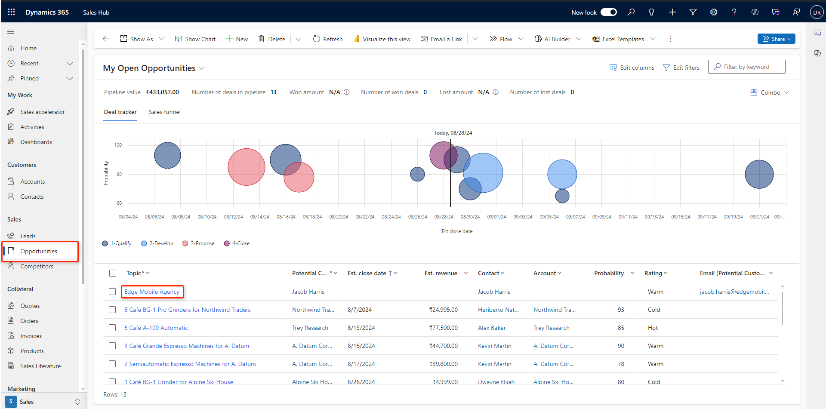This screenshot has height=409, width=826.
Task: Click the Won amount info icon
Action: [347, 92]
